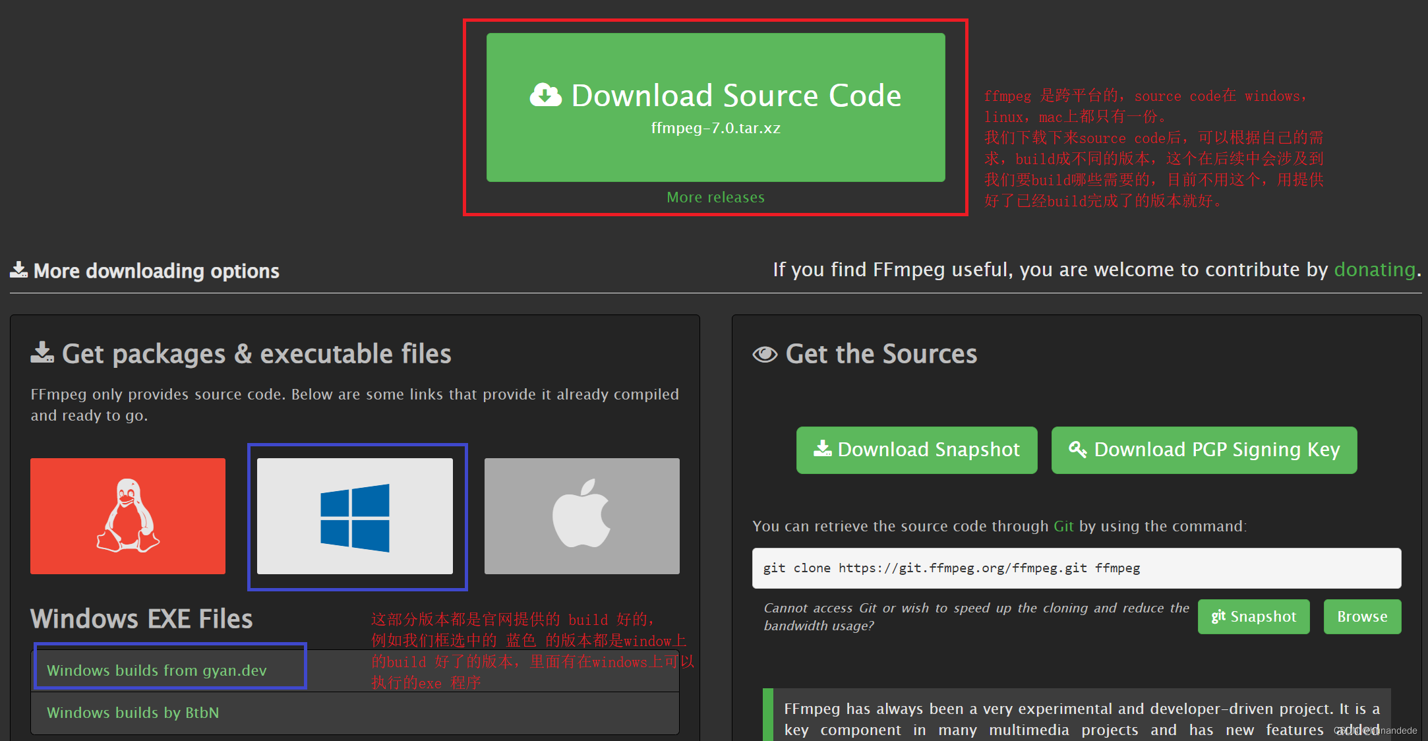1428x741 pixels.
Task: Click download icon beside More downloading options
Action: pos(18,270)
